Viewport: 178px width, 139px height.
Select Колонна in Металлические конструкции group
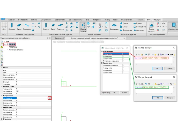click(x=46, y=26)
